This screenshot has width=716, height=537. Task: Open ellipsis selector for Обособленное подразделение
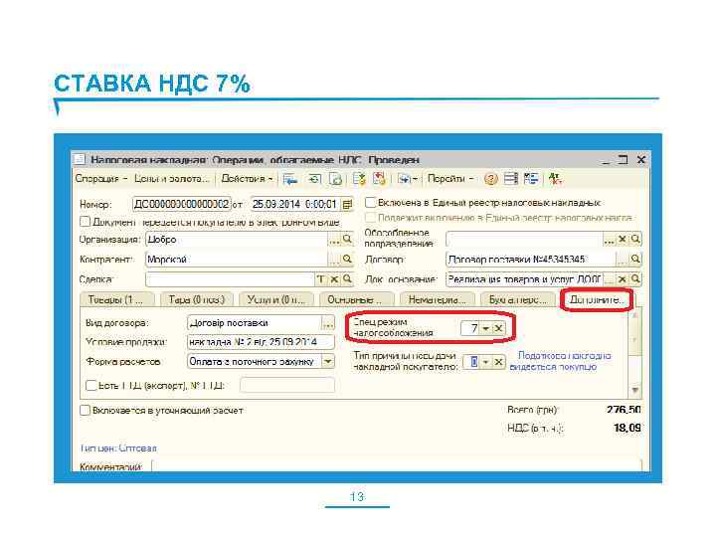610,239
